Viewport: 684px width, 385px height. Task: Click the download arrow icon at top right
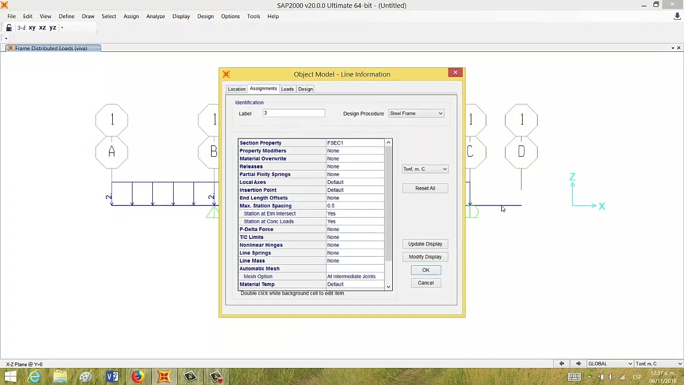[677, 17]
